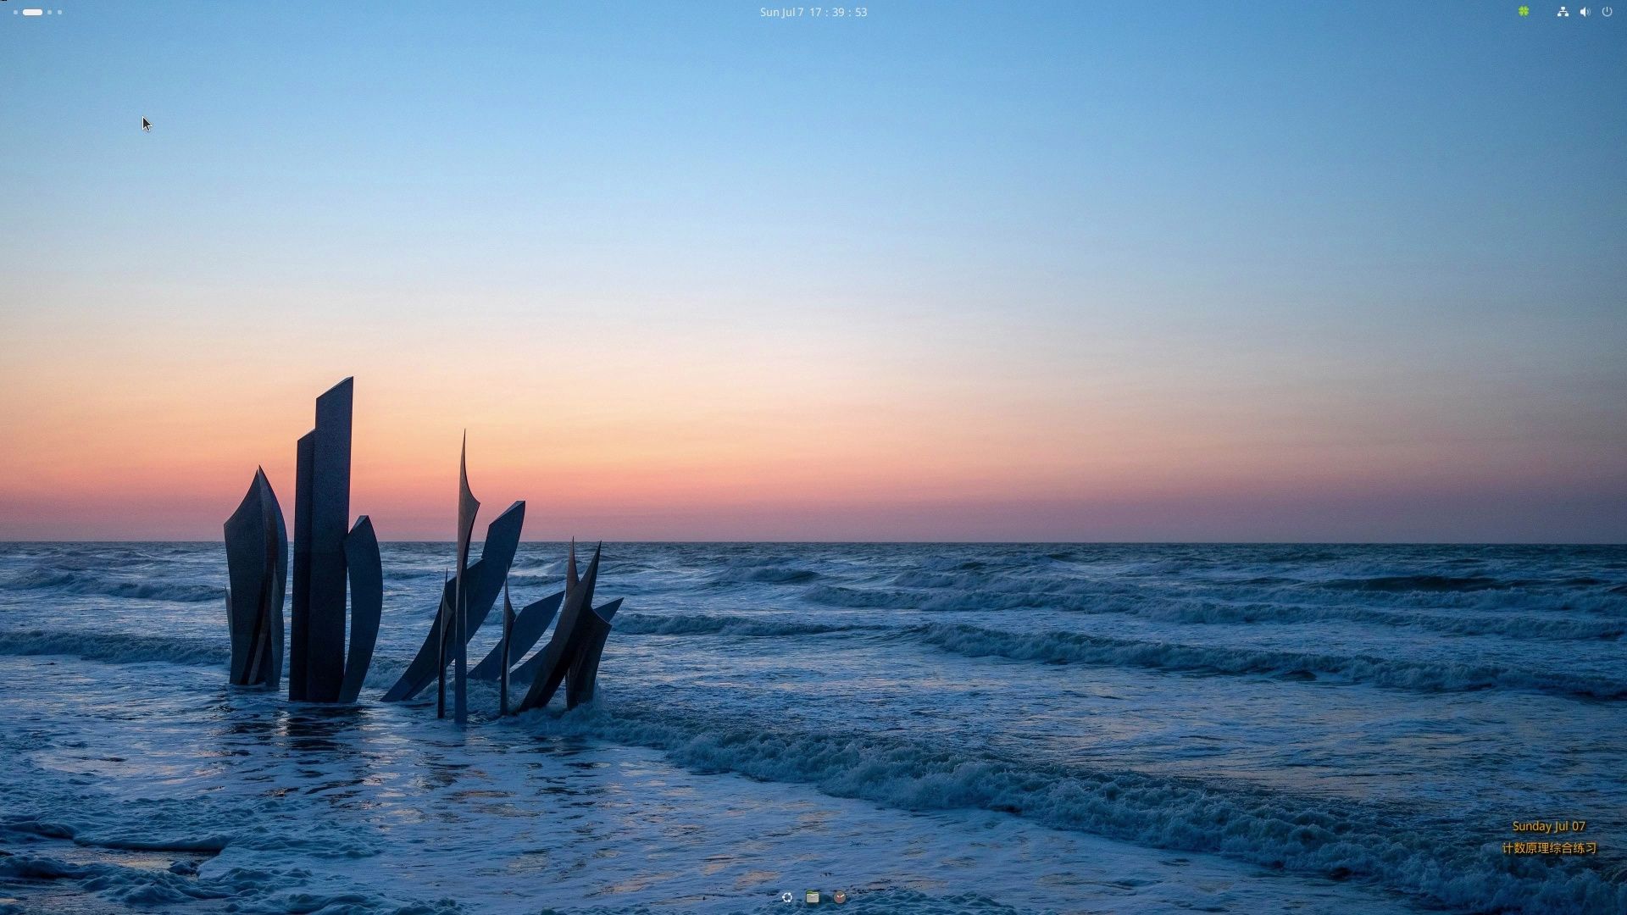Switch to the fourth workspace dot

[59, 13]
